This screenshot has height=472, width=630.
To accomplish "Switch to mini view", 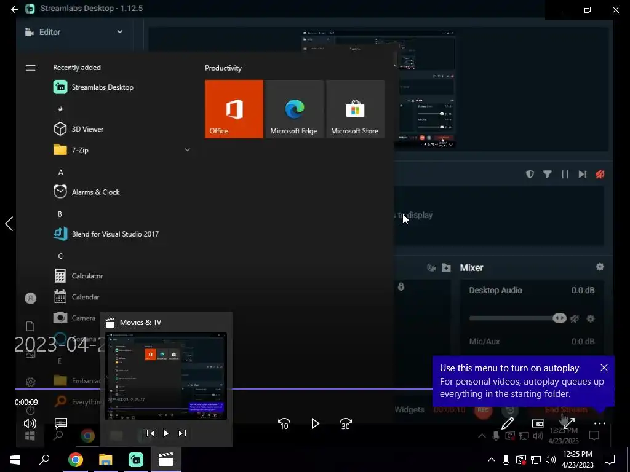I will pos(538,423).
